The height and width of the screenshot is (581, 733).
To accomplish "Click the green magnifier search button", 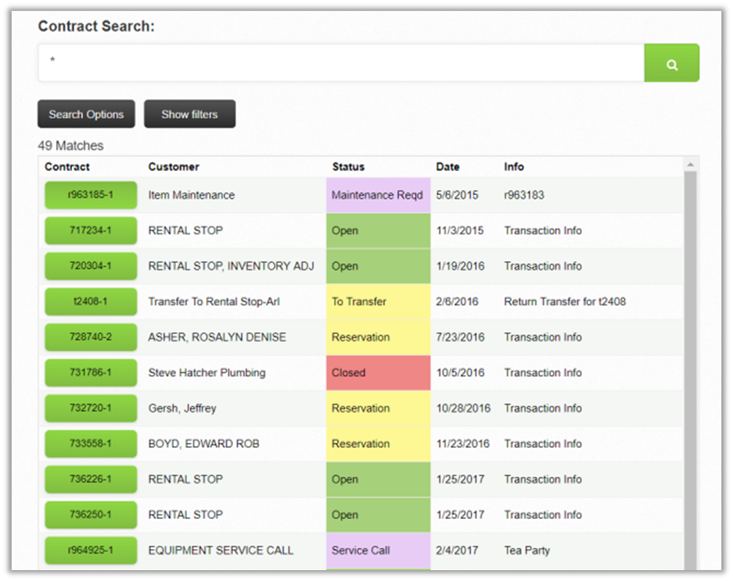I will [x=671, y=63].
